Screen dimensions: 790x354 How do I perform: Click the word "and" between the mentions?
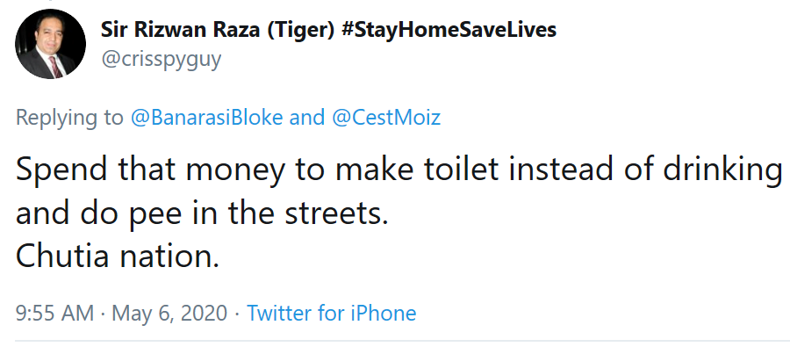(x=306, y=118)
